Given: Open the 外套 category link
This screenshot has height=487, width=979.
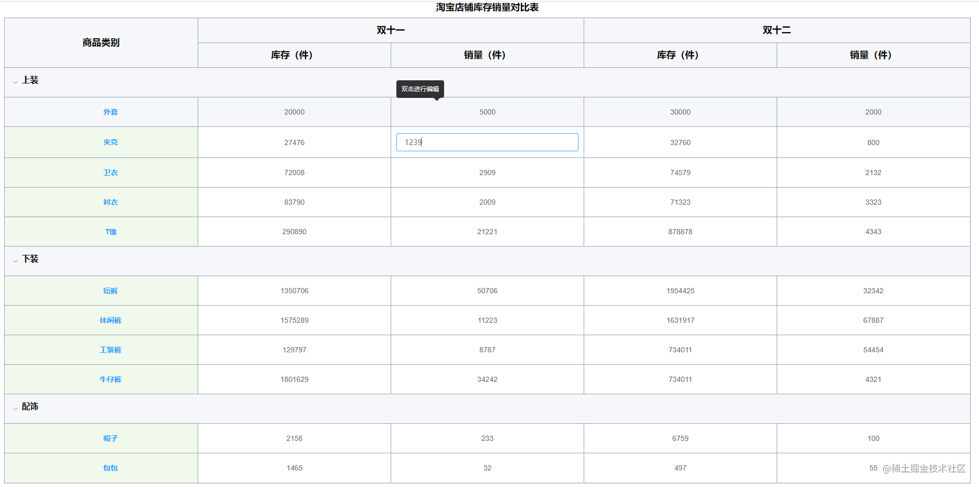Looking at the screenshot, I should coord(111,111).
